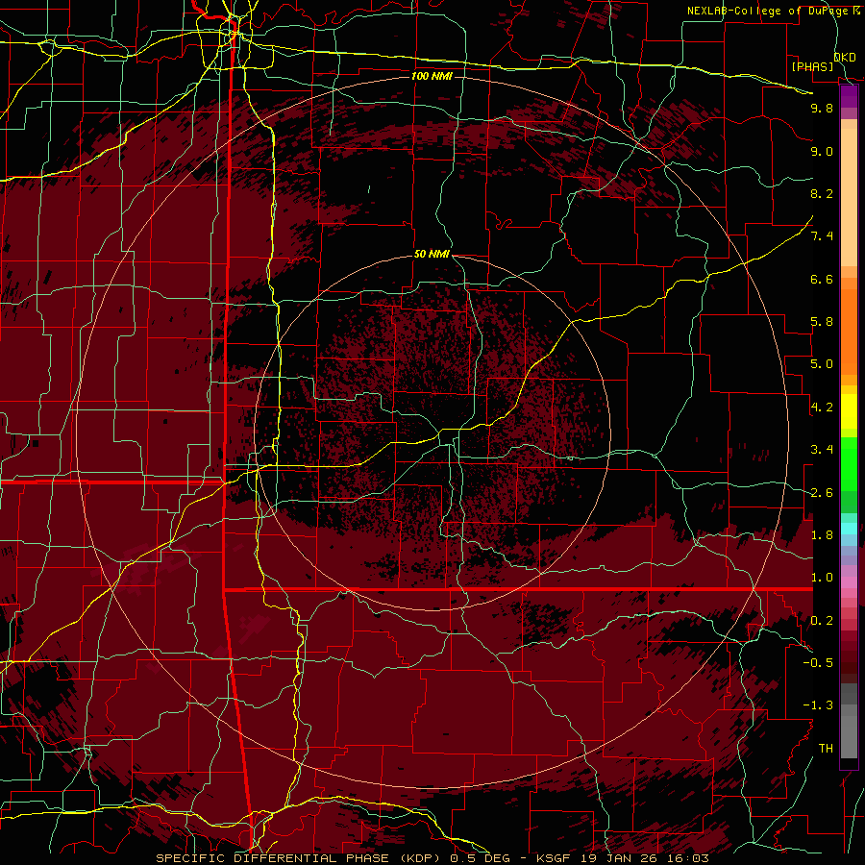Click the 9.0 scale value

[822, 152]
